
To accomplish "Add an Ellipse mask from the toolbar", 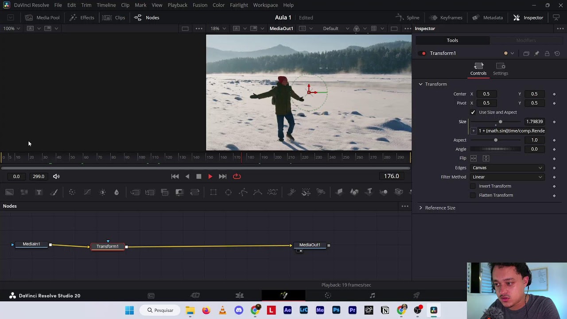I will click(228, 192).
